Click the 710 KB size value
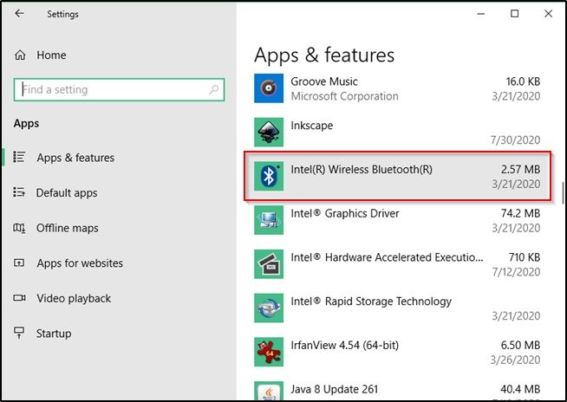This screenshot has width=567, height=402. click(525, 257)
